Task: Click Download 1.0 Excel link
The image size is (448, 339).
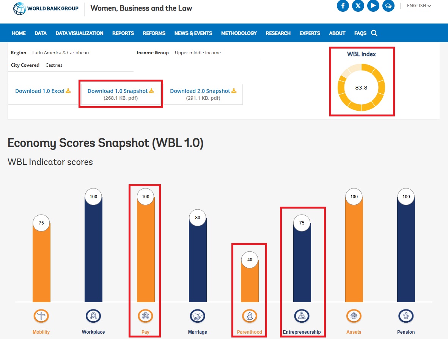Action: coord(43,91)
